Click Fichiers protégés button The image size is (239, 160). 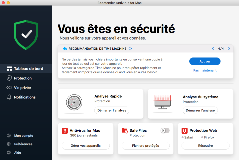(145, 146)
